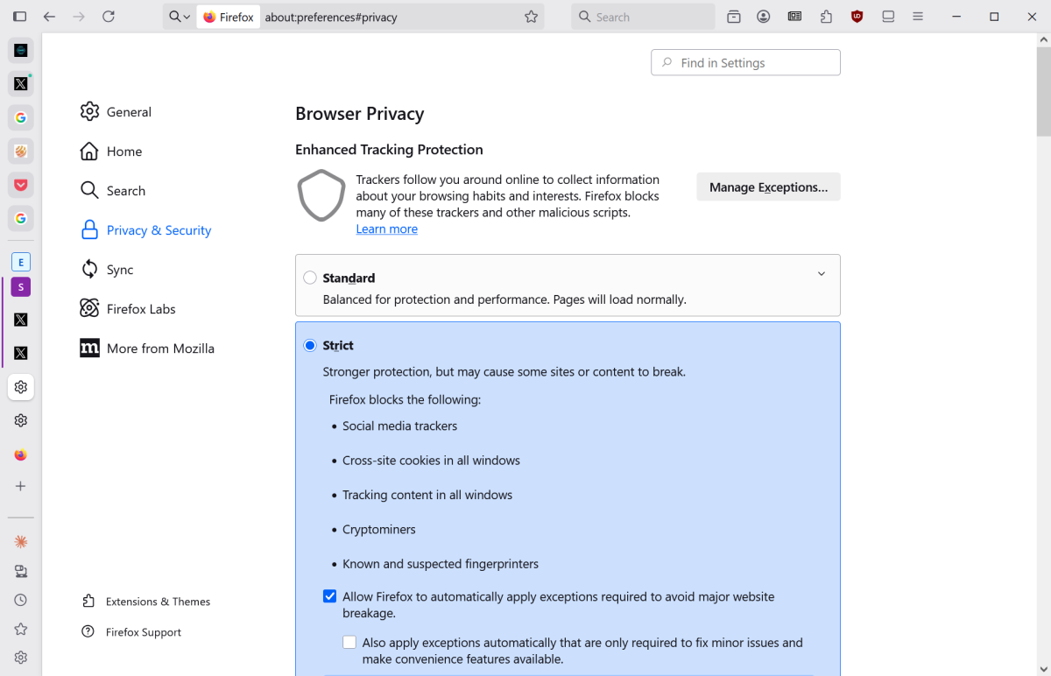Open the uBlock Origin extension
The height and width of the screenshot is (676, 1051).
click(x=857, y=16)
